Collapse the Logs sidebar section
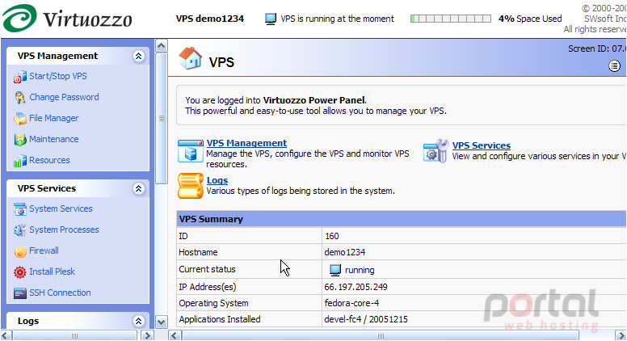Screen dimensions: 627x341 (138, 321)
